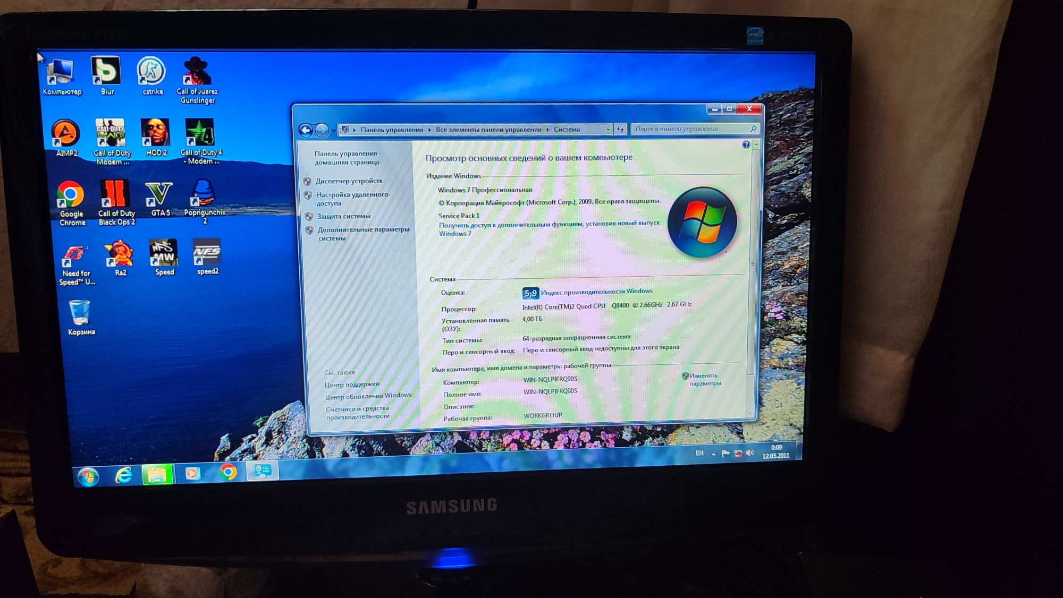Open Диспетчер устройств link
This screenshot has height=598, width=1063.
349,181
